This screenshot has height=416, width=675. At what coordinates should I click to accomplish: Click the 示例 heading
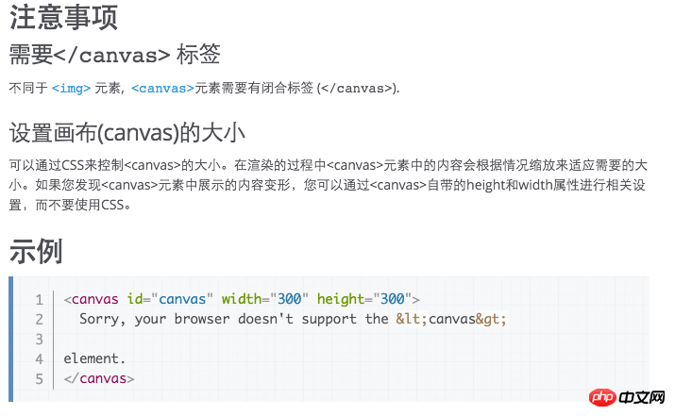point(36,251)
